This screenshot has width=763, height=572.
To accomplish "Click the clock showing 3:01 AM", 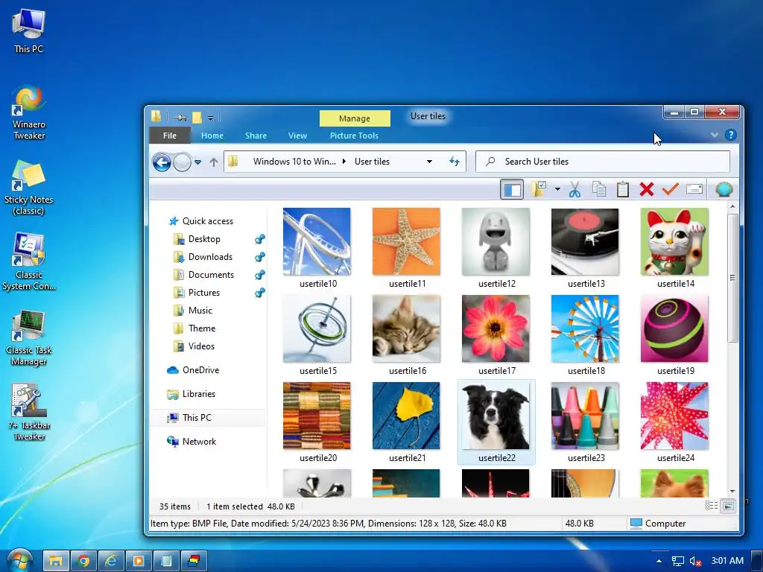I will pos(727,561).
